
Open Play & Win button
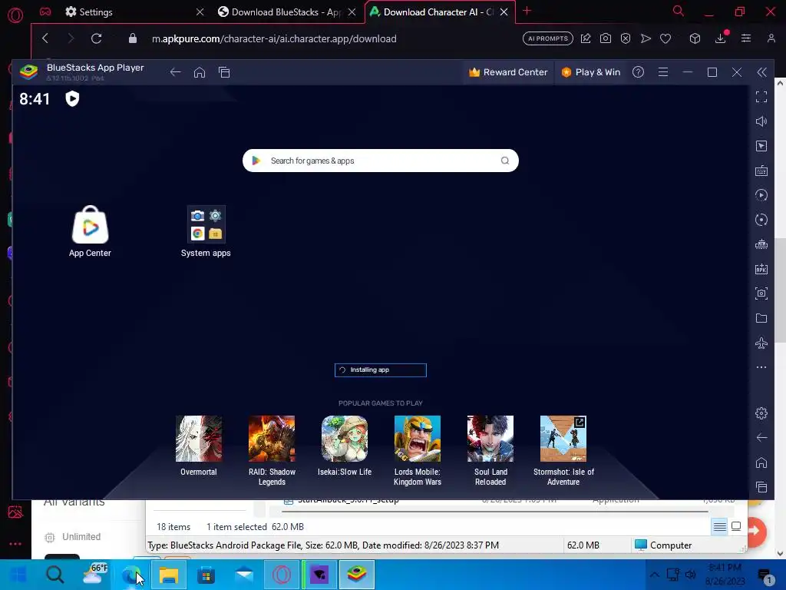(590, 72)
